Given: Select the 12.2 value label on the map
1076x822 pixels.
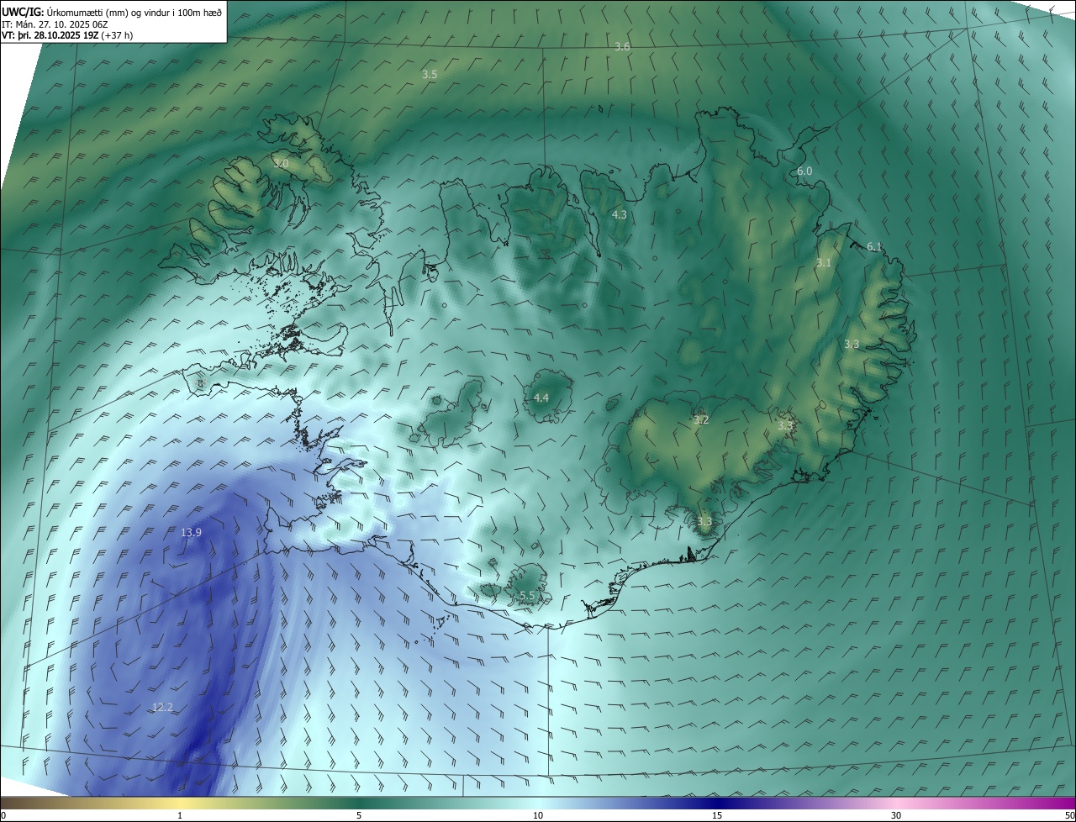Looking at the screenshot, I should (x=162, y=708).
